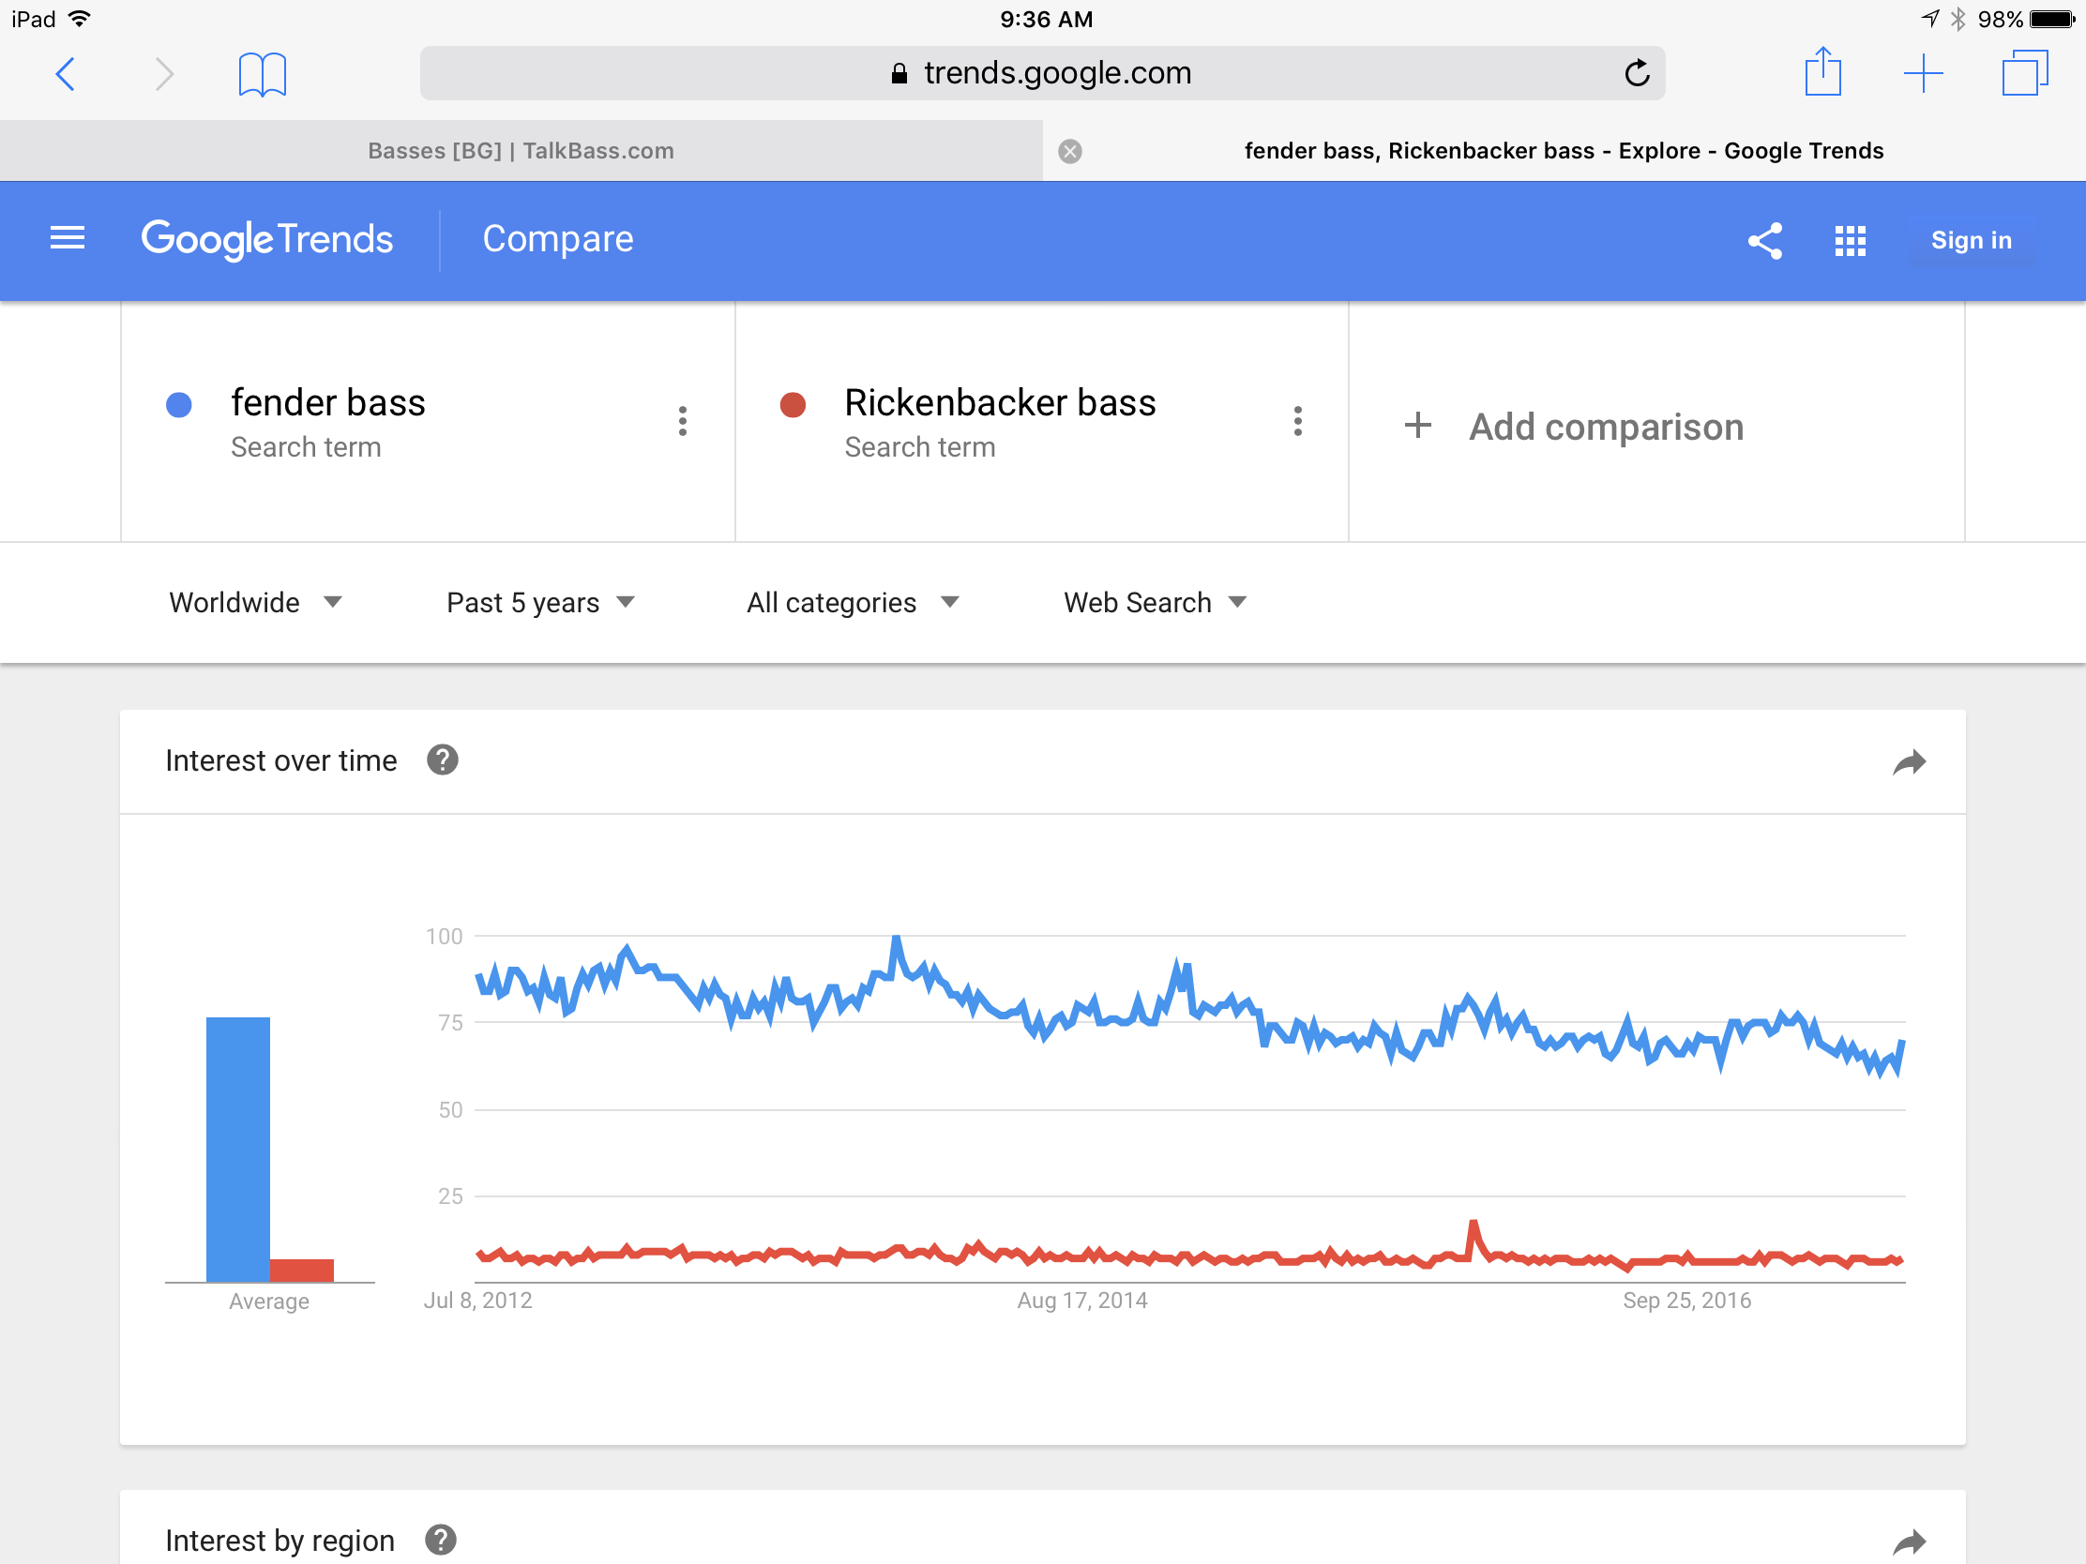Open the Past 5 years dropdown
This screenshot has width=2086, height=1564.
(x=541, y=602)
